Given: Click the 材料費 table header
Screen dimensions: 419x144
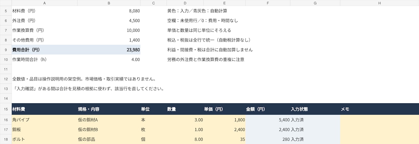Looking at the screenshot, I should pos(45,109).
